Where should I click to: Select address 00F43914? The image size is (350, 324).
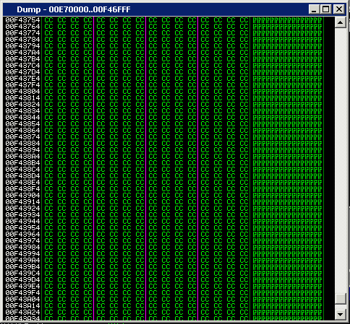coord(22,202)
